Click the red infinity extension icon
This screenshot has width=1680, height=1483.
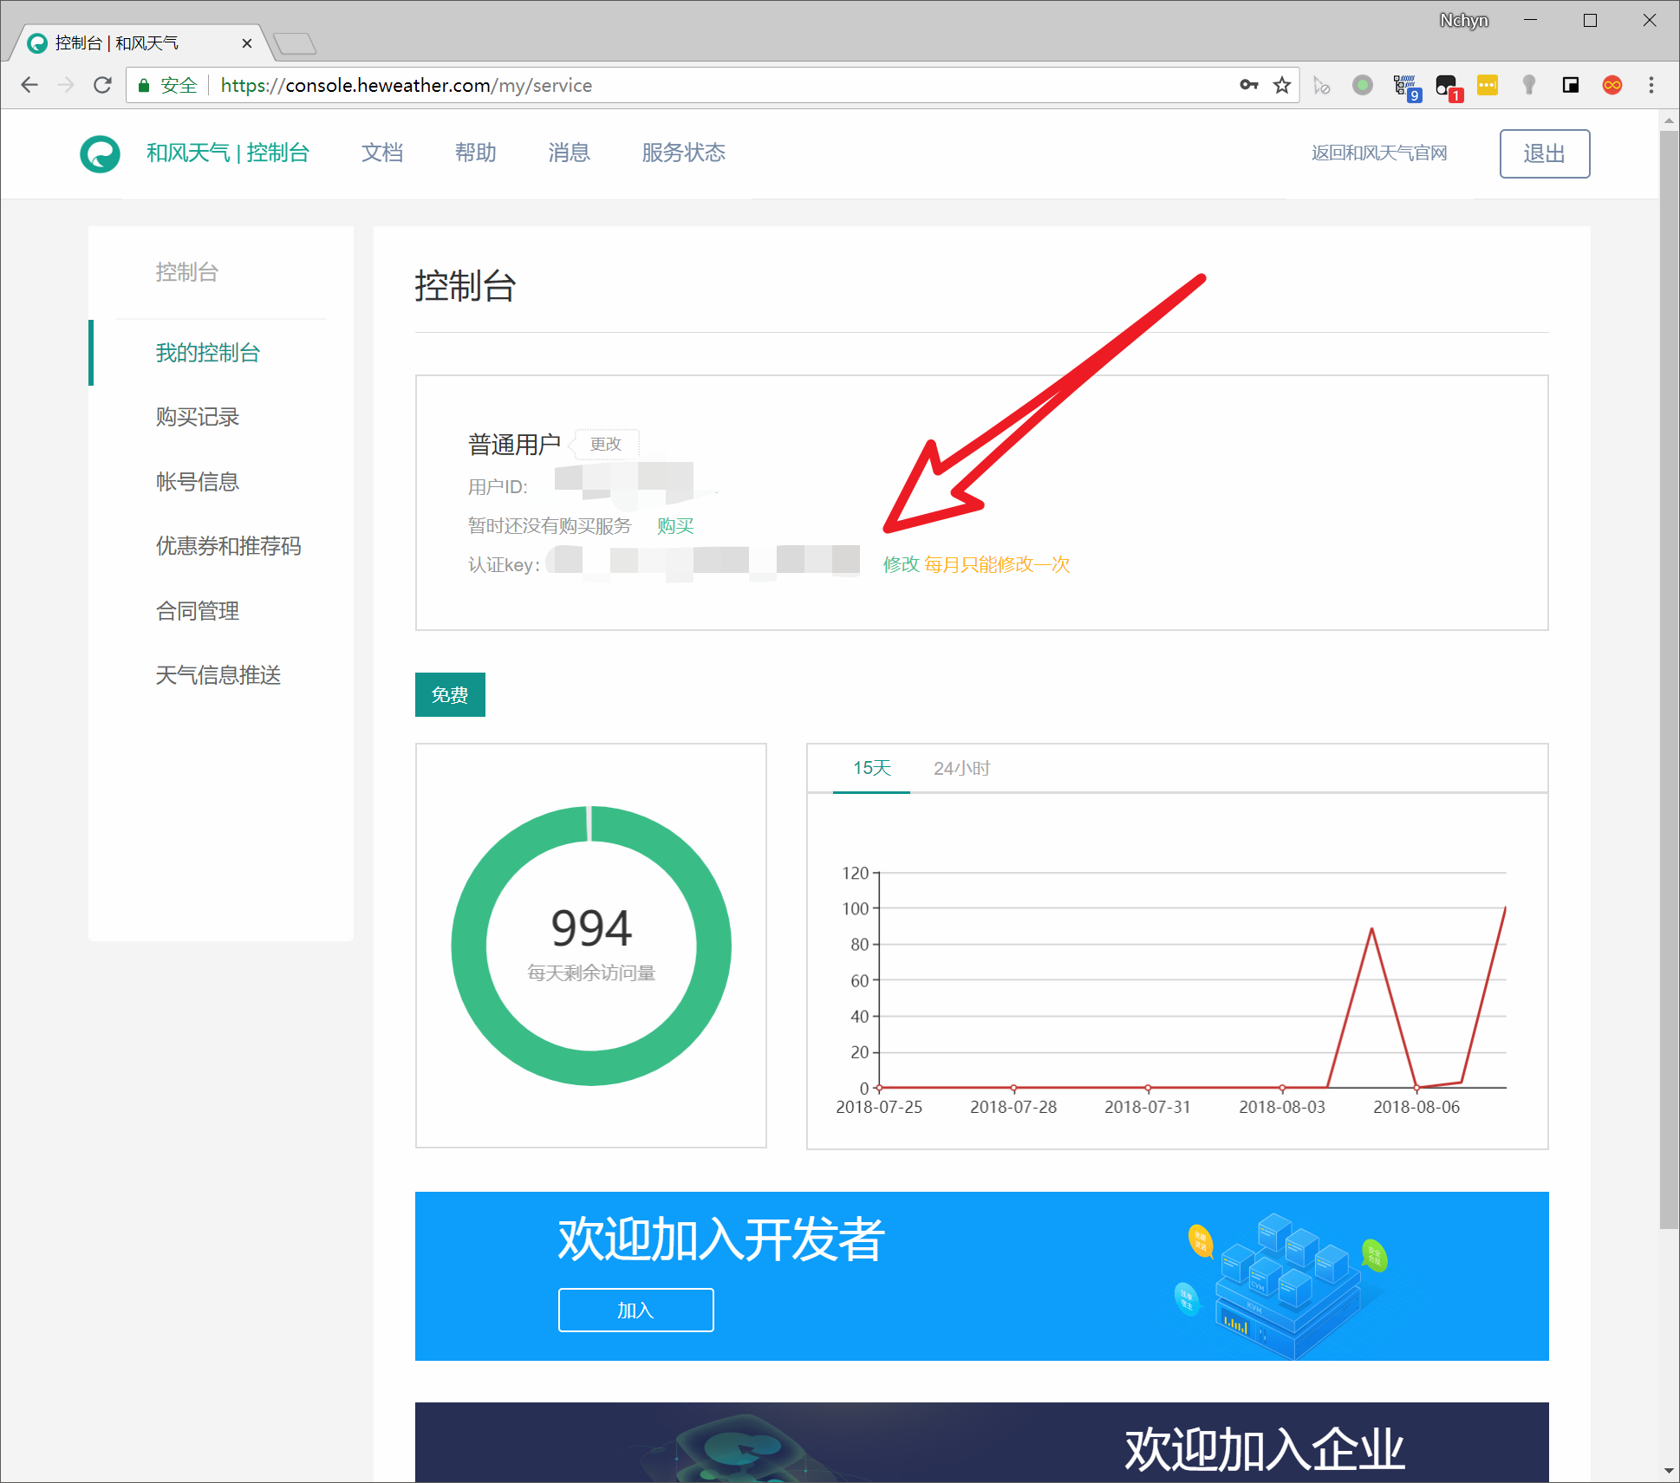click(x=1612, y=85)
